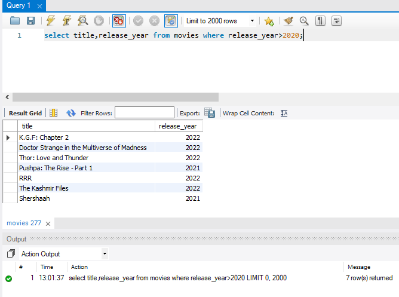Toggle stop-on-error execution button
Viewport: 399px width, 297px height.
click(x=119, y=20)
